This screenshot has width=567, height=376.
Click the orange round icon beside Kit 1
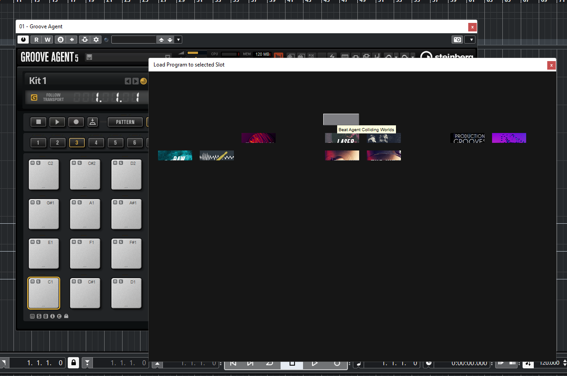pyautogui.click(x=144, y=81)
